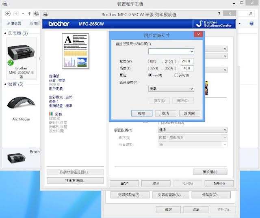This screenshot has width=260, height=218.
Task: Click the page layout preview image
Action: point(76,51)
